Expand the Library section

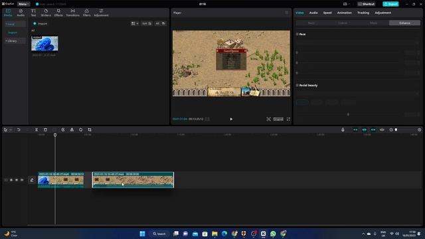click(x=15, y=41)
